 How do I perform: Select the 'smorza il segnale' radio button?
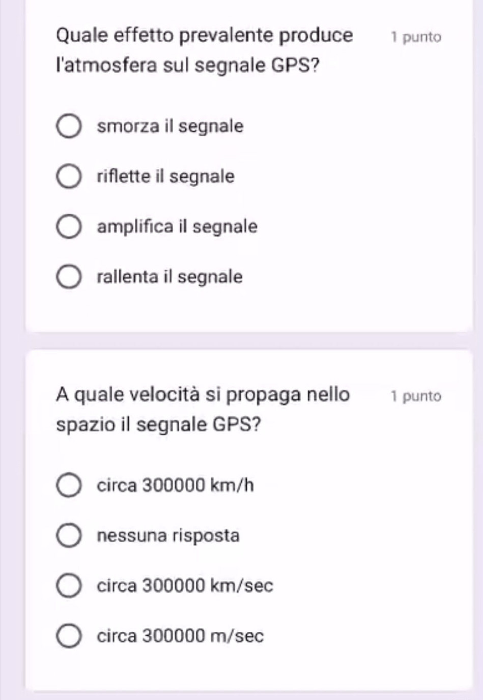[68, 126]
